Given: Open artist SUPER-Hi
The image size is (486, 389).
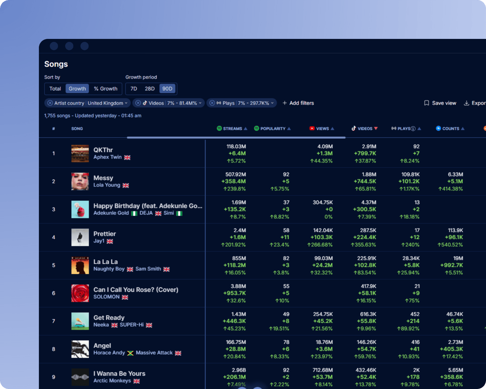Looking at the screenshot, I should tap(132, 325).
